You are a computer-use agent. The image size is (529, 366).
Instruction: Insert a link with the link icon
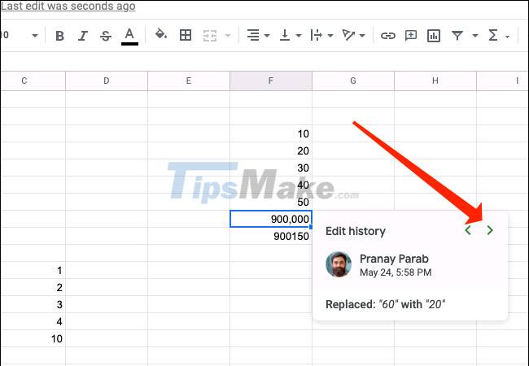388,36
